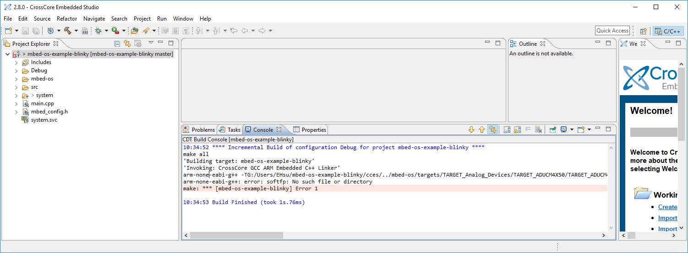Screen dimensions: 688x253
Task: Click Forward navigation arrow in toolbar
Action: (x=262, y=31)
